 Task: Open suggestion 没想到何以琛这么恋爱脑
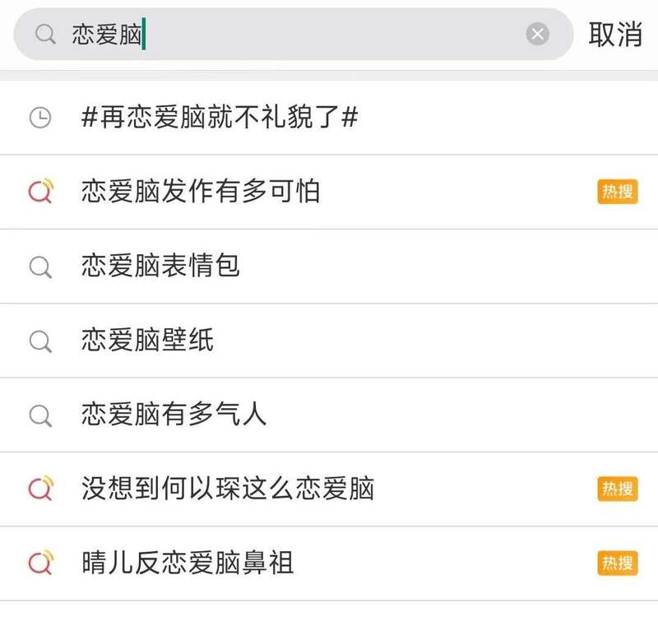pos(228,489)
